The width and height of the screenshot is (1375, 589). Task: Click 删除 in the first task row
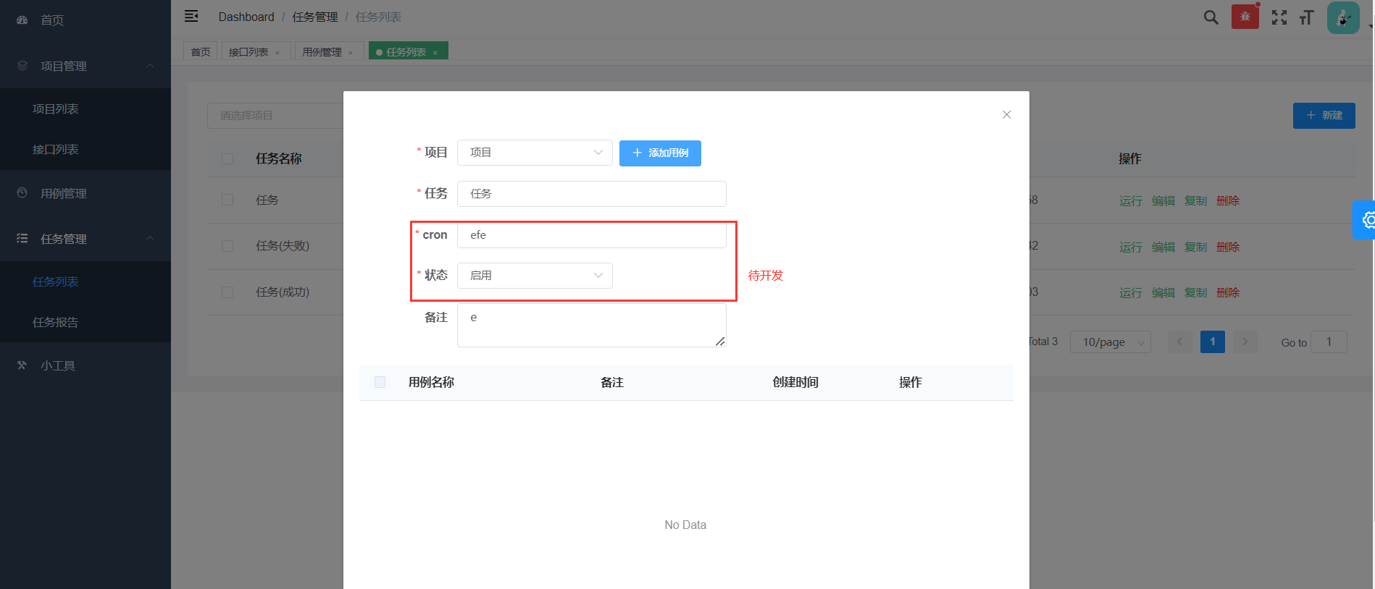click(x=1228, y=200)
